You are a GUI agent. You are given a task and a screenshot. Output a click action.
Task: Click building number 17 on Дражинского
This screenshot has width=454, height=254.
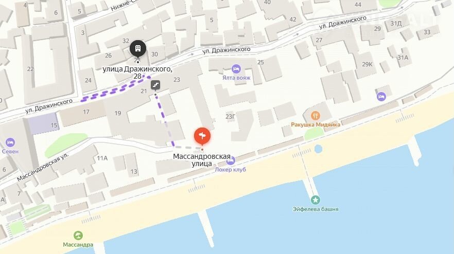[x=86, y=112]
